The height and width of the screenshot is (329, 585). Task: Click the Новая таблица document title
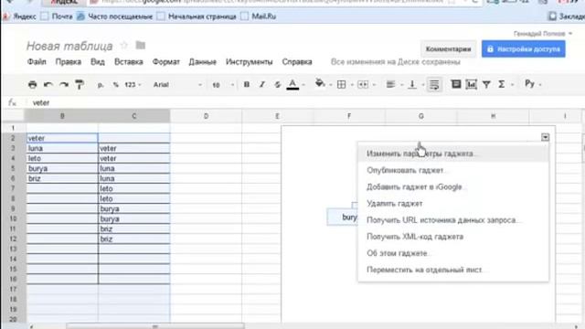coord(69,46)
